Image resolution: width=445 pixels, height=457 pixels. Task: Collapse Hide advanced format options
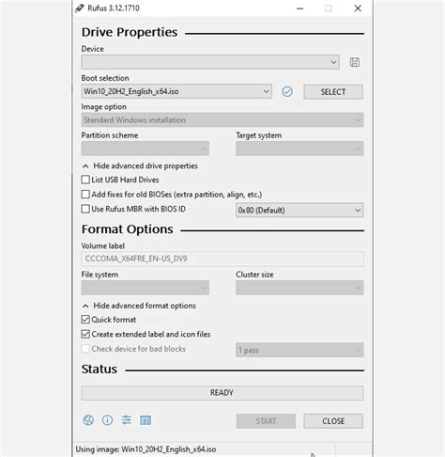pos(139,306)
